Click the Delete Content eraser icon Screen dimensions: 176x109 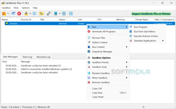89,42
